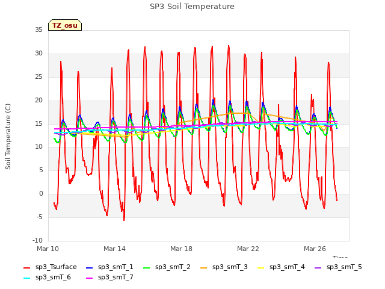Screen dimensions: 385x289
Task: Click the -10 y-axis tick label
Action: 38,240
